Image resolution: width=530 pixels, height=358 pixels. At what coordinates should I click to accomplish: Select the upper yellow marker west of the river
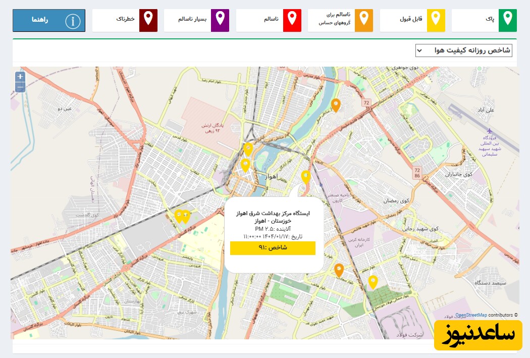(248, 149)
